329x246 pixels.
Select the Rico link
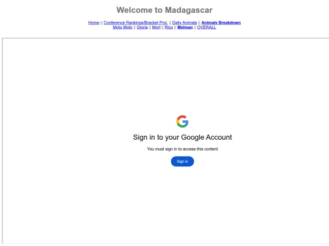pyautogui.click(x=169, y=27)
